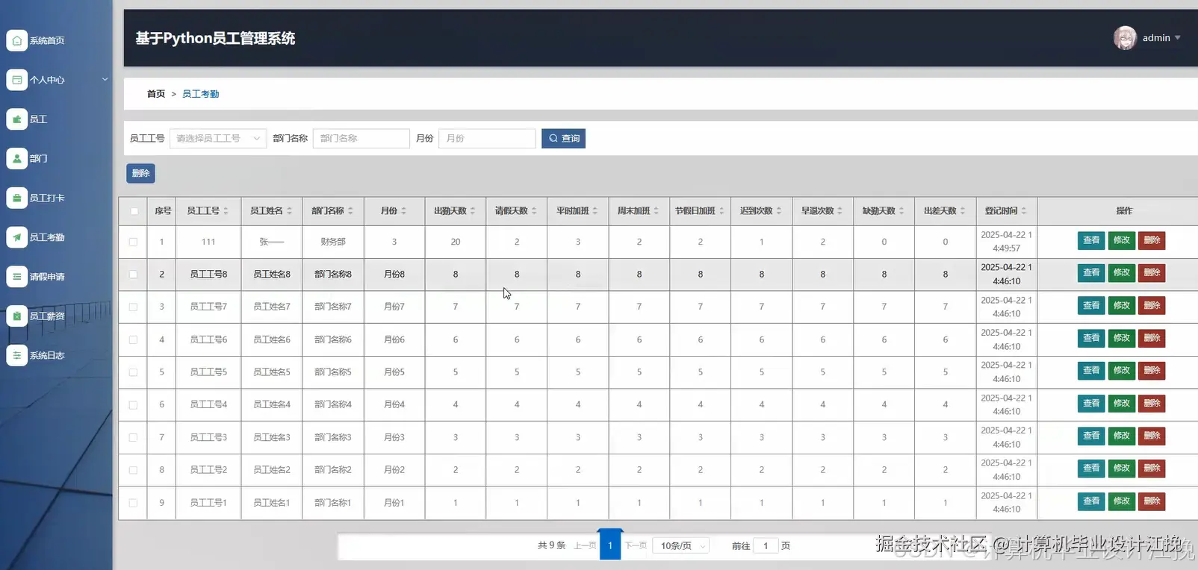Click the 个人中心 sidebar icon
Screen dimensions: 1198x570
[x=16, y=79]
